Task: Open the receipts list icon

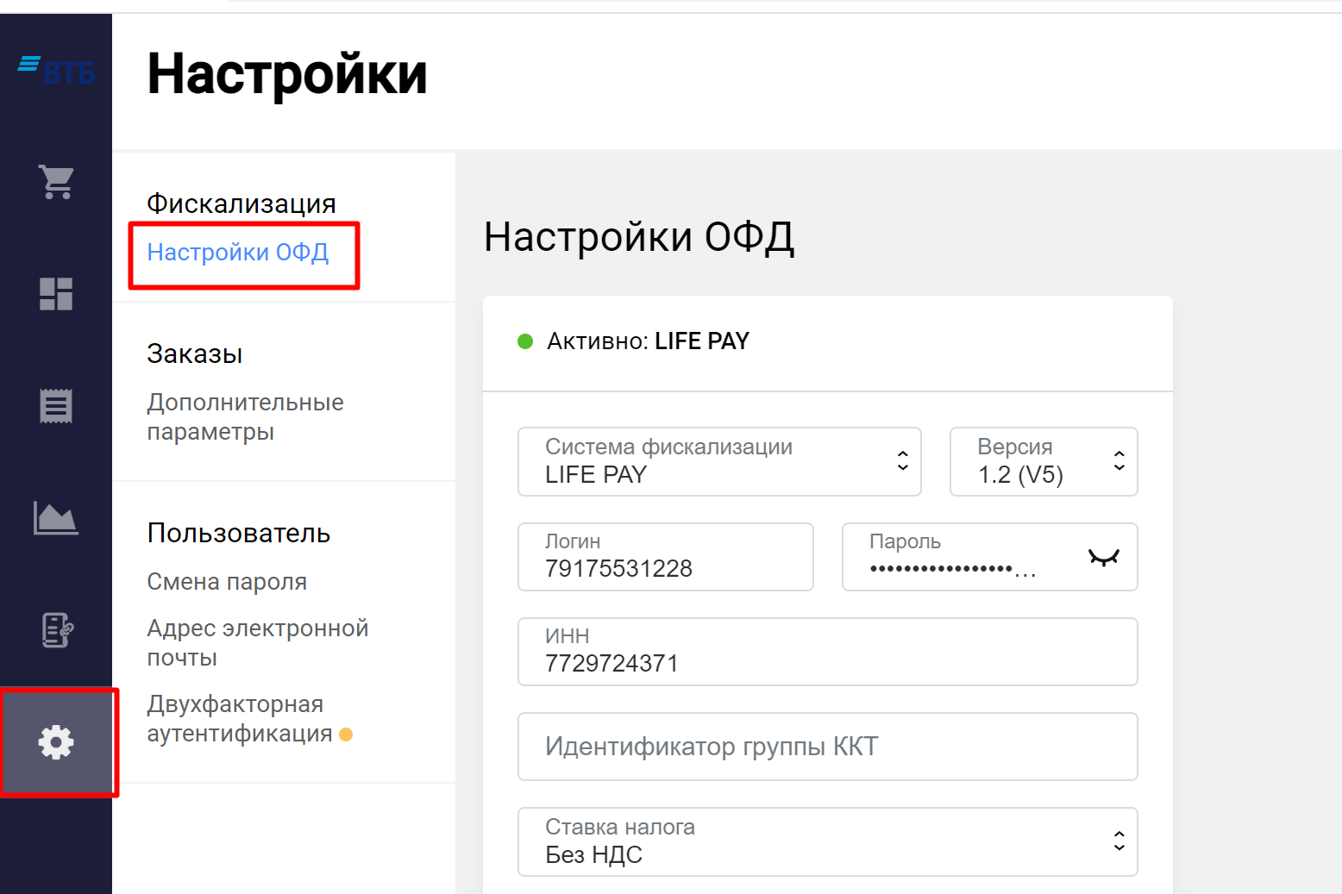Action: pos(56,405)
